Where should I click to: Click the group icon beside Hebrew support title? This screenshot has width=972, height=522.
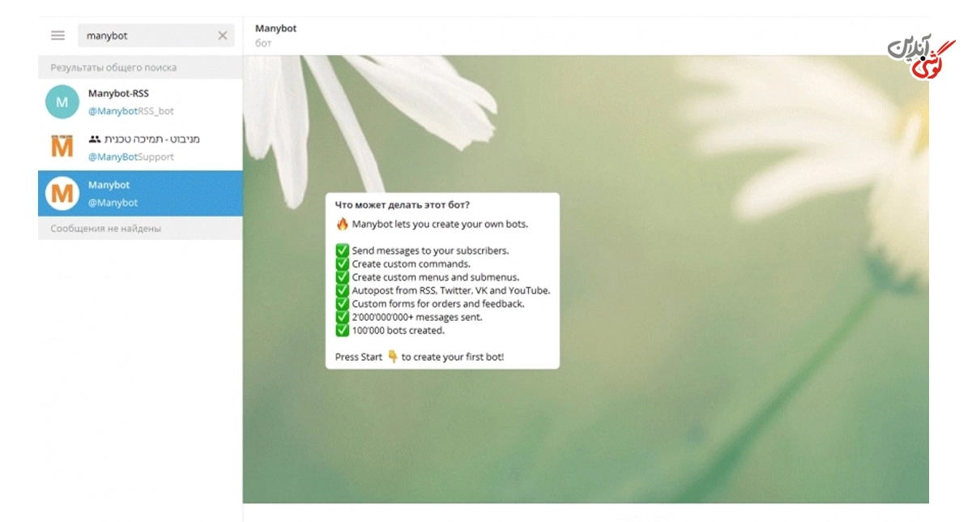(94, 139)
